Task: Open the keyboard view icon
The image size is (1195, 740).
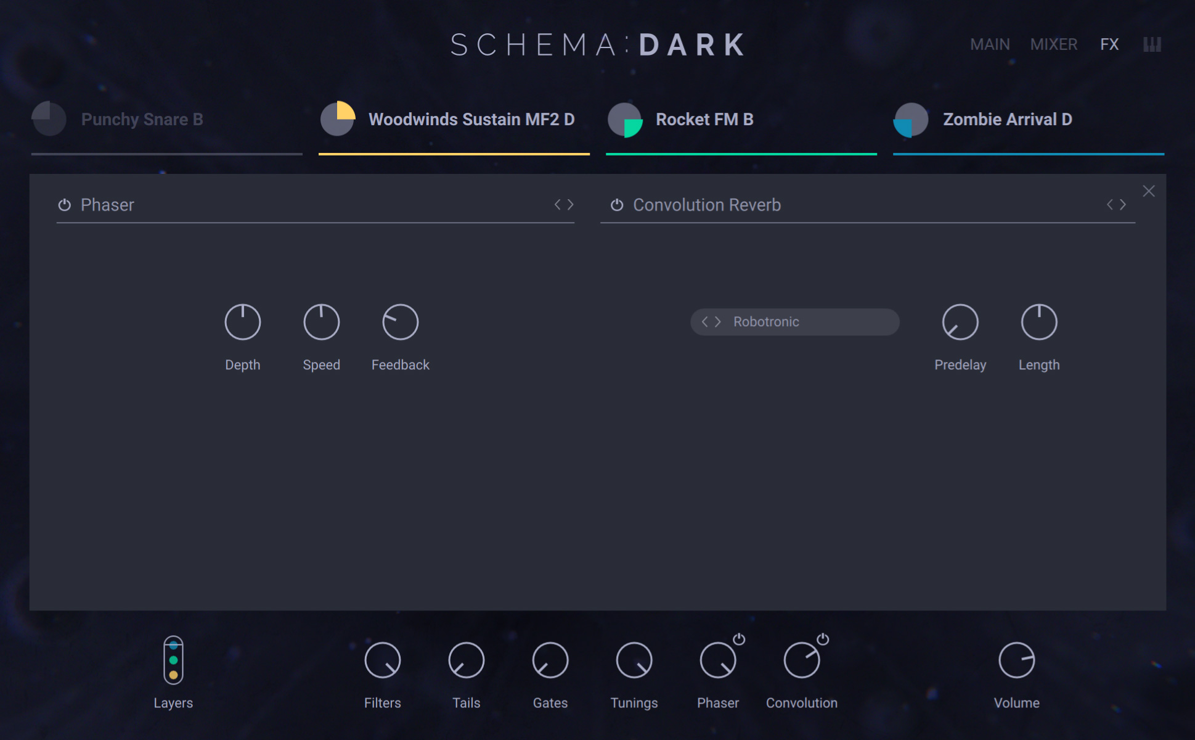Action: (1152, 44)
